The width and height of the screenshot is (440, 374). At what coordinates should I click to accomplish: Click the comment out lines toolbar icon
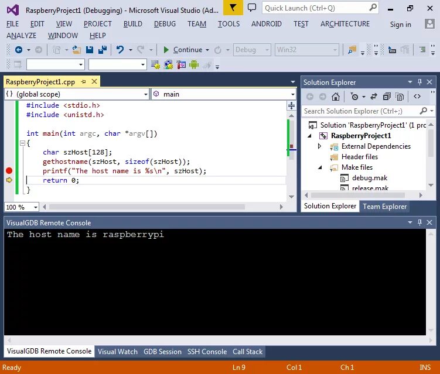pyautogui.click(x=422, y=50)
